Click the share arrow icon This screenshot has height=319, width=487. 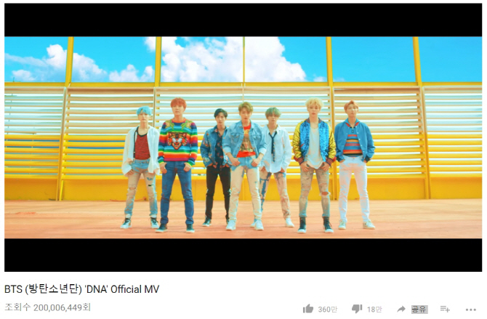click(x=401, y=309)
